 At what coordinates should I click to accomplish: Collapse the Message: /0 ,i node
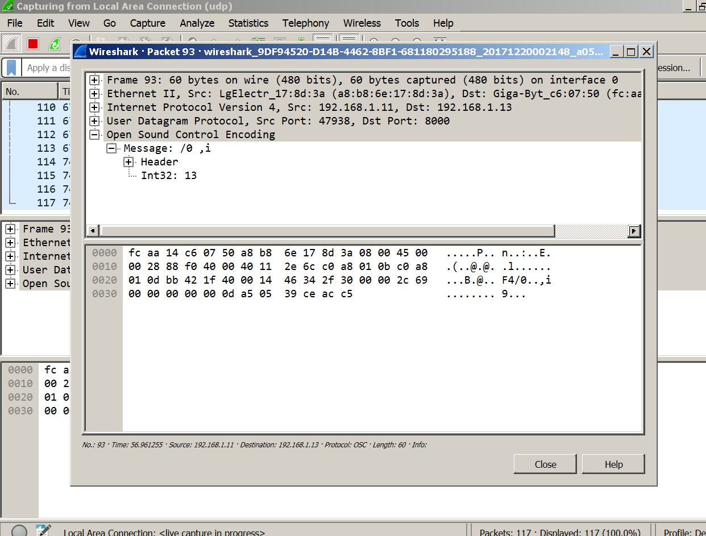click(x=112, y=148)
